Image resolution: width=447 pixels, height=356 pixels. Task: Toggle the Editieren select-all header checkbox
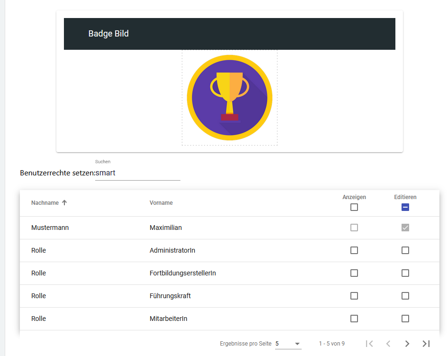(x=405, y=207)
